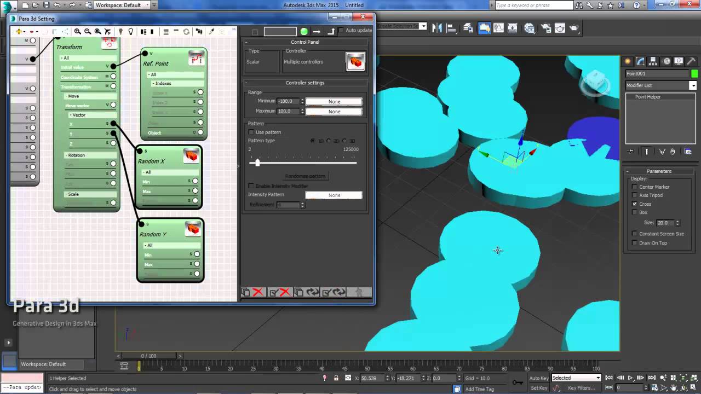Click the Set Key big key icon
The image size is (701, 394).
(x=517, y=383)
